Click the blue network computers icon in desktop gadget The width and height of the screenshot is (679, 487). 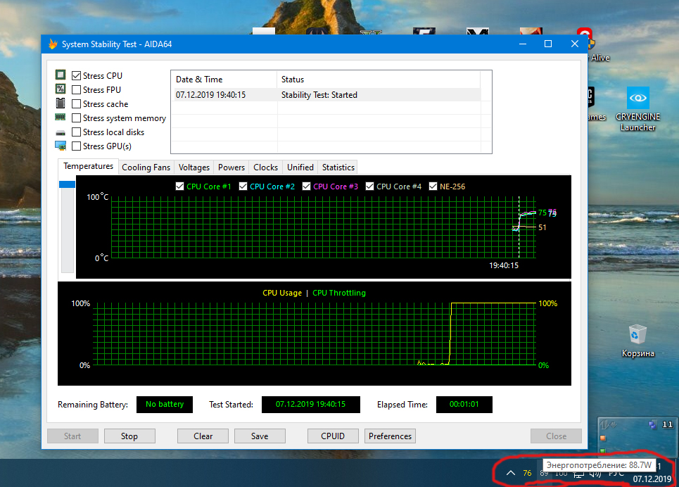click(x=652, y=424)
